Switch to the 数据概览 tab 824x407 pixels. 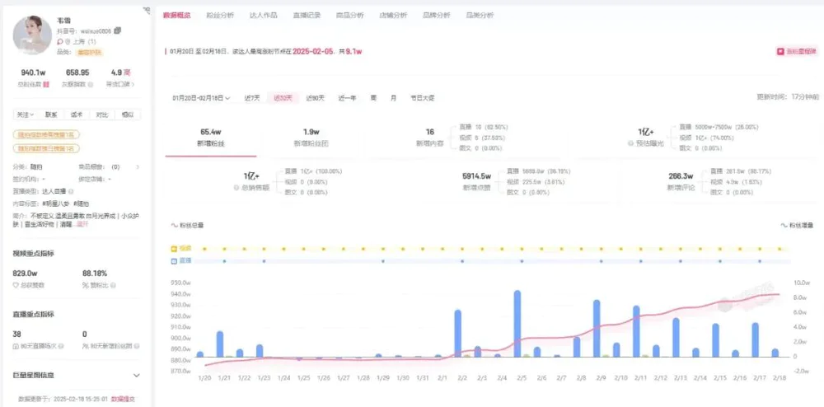tap(176, 15)
